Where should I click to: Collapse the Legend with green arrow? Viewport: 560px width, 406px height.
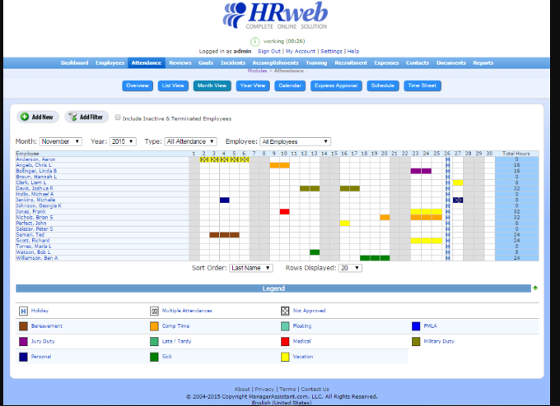pos(535,288)
